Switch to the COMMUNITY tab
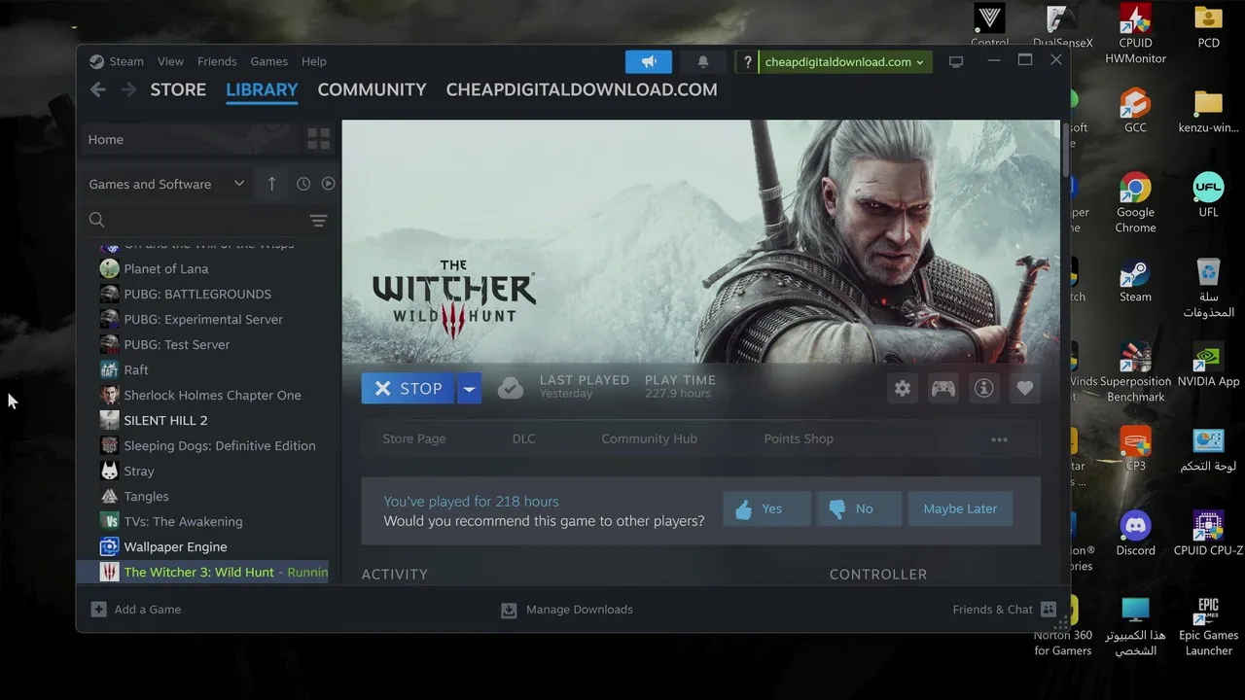 372,89
